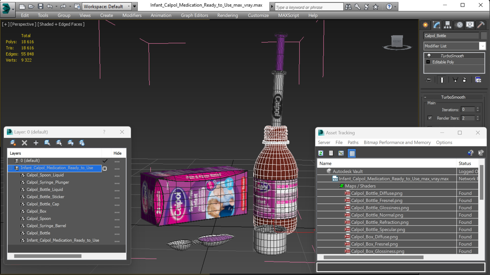Click the star favorites icon
This screenshot has height=275, width=490.
coord(376,7)
